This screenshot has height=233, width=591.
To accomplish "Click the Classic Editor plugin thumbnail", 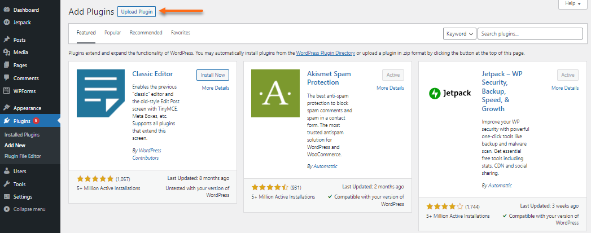I will click(100, 93).
